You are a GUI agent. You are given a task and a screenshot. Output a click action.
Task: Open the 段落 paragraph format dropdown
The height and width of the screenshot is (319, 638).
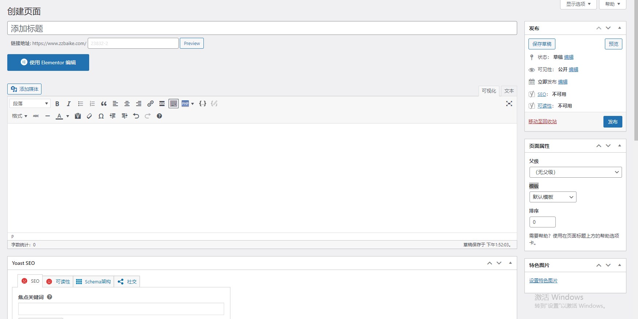click(30, 104)
